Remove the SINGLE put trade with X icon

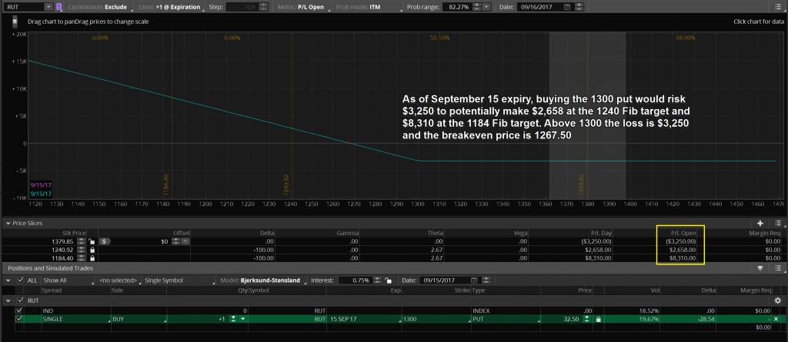click(776, 318)
